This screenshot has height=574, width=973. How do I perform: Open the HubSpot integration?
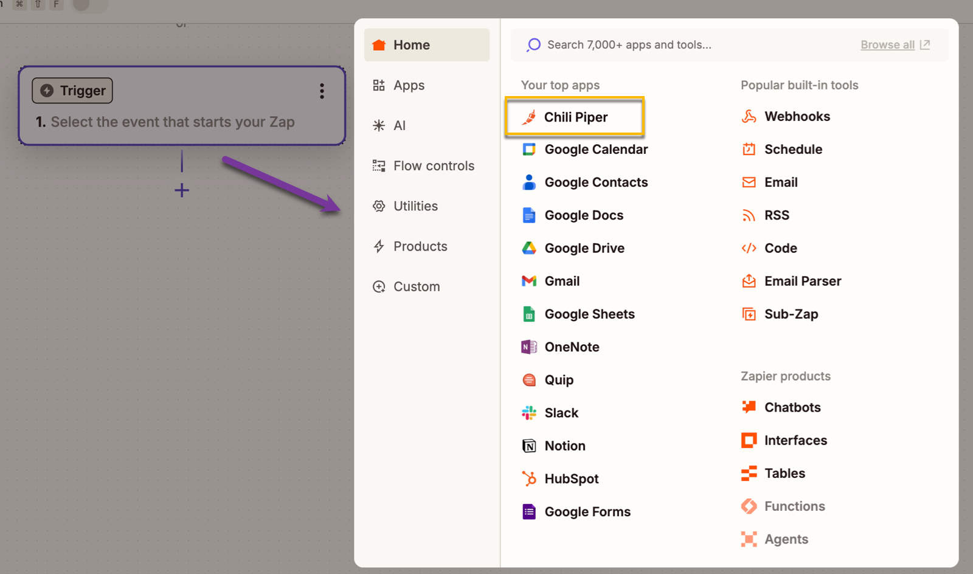pos(571,479)
